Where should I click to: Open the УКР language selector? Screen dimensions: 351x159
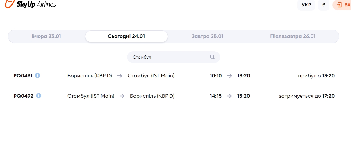306,5
